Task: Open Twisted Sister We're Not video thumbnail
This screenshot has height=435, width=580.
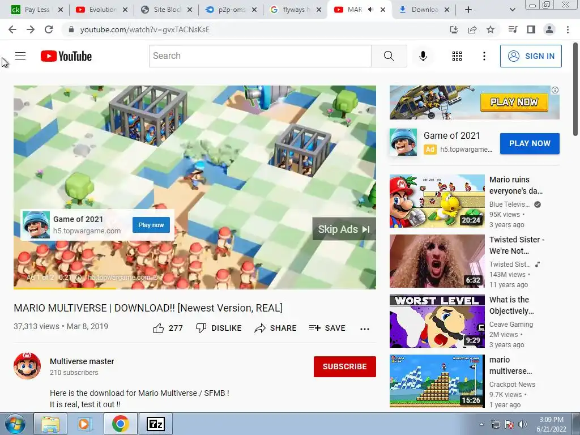Action: pyautogui.click(x=437, y=261)
